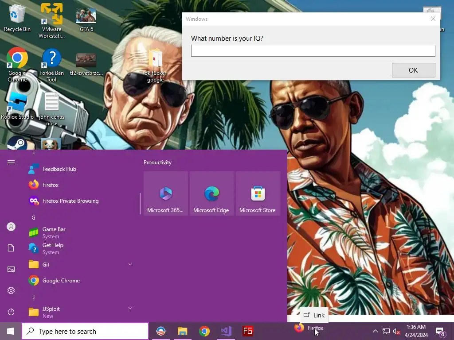Select the tf2-zwetbrzc desktop file
The height and width of the screenshot is (340, 454).
point(86,64)
